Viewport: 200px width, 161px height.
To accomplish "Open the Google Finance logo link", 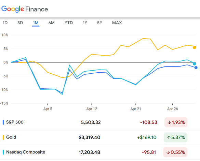I will click(25, 9).
